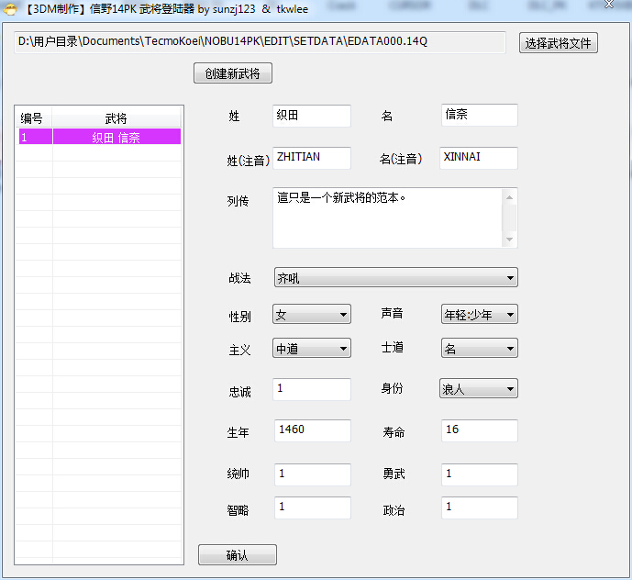Open the 士道 dropdown showing 名
This screenshot has width=632, height=580.
(479, 348)
